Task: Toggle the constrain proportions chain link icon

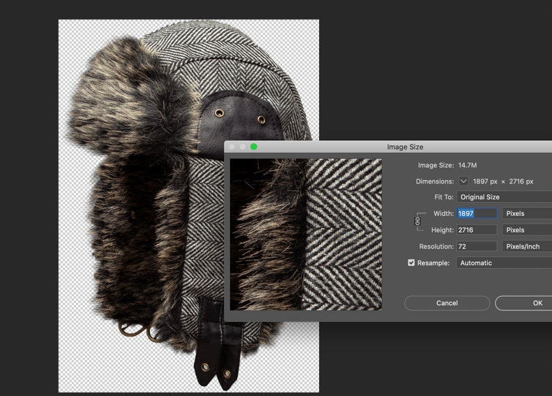Action: (x=417, y=221)
